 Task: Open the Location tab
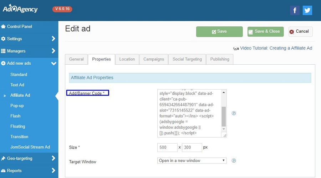tap(127, 59)
